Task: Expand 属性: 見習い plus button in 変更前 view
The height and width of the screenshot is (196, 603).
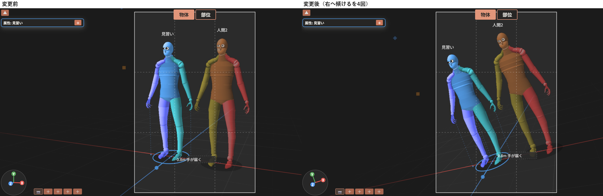Action: (x=78, y=23)
